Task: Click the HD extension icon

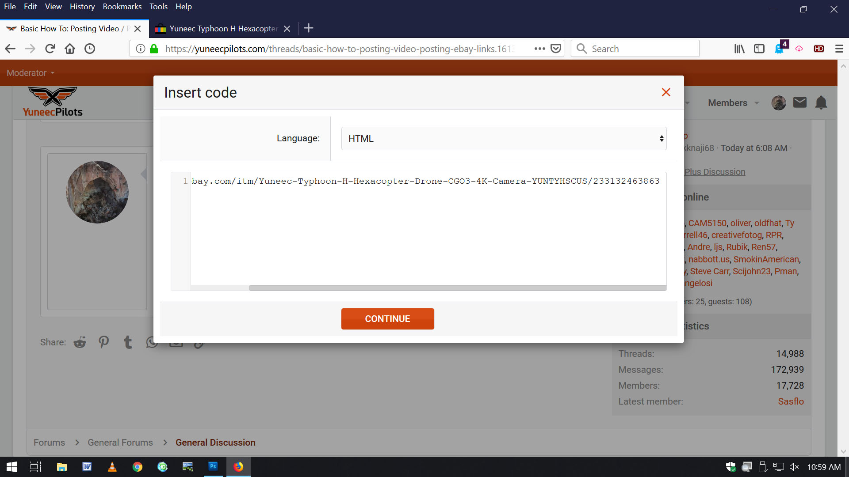Action: pos(819,49)
